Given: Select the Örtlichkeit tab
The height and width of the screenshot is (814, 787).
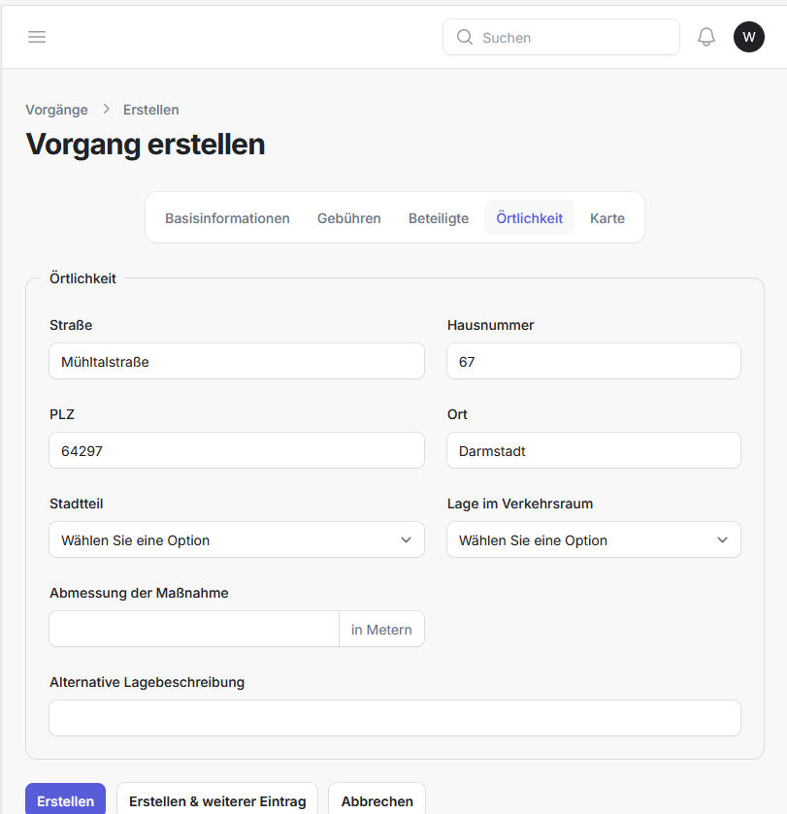Looking at the screenshot, I should point(529,218).
